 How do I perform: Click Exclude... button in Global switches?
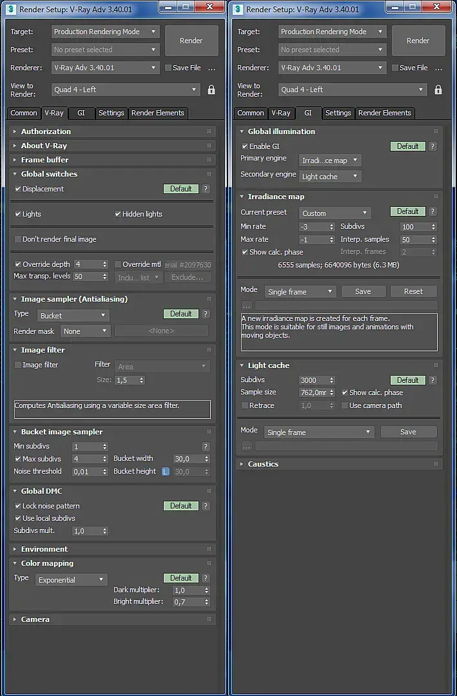pos(188,277)
